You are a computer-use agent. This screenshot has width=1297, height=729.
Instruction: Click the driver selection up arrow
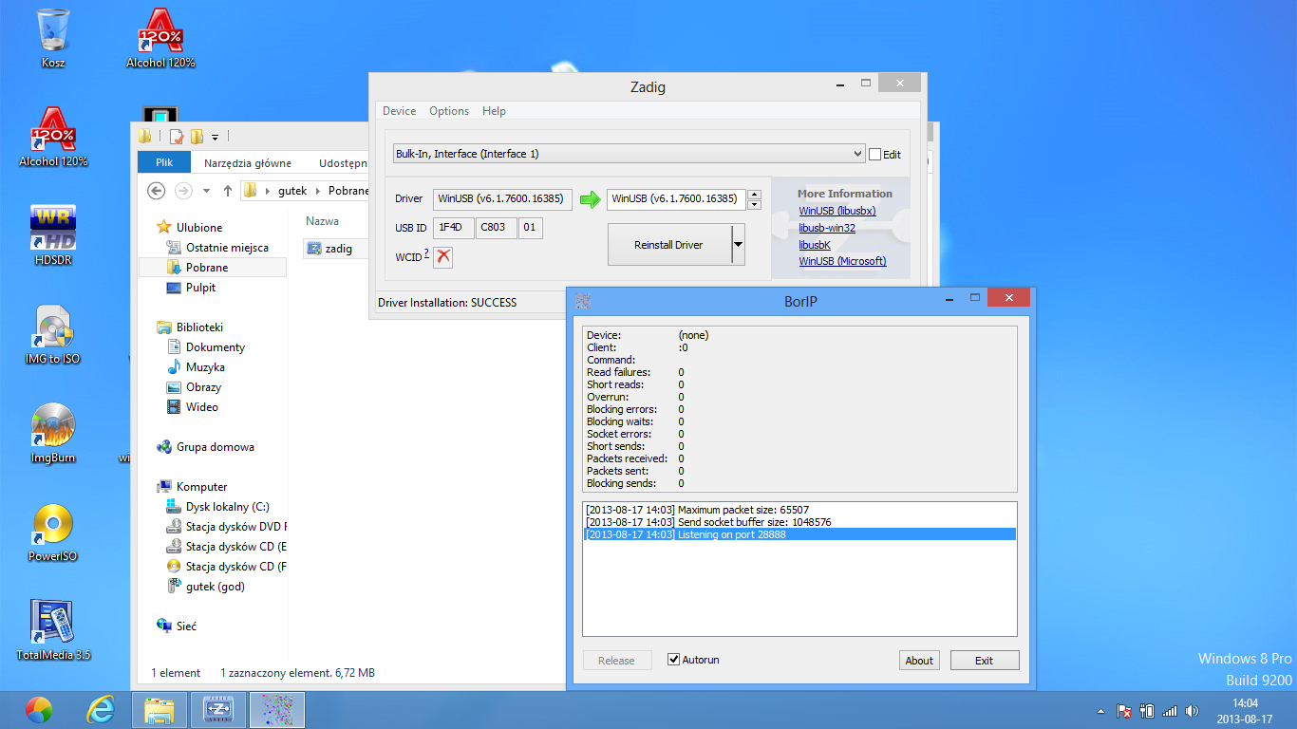755,194
